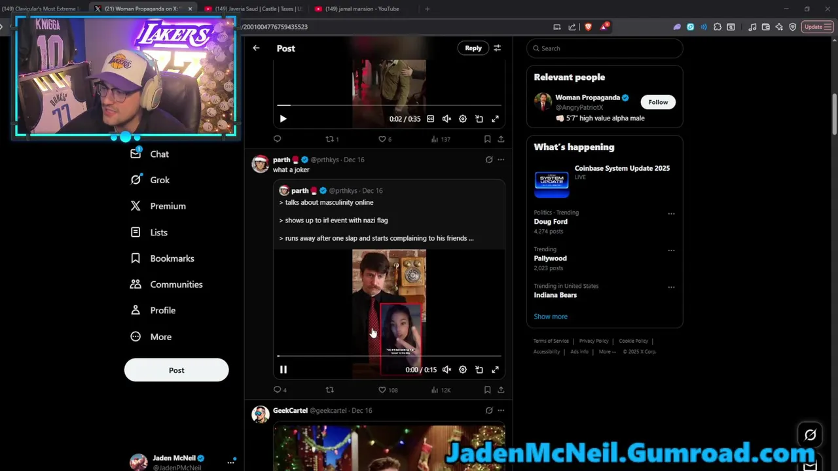Open more options on parth's post

coord(501,160)
